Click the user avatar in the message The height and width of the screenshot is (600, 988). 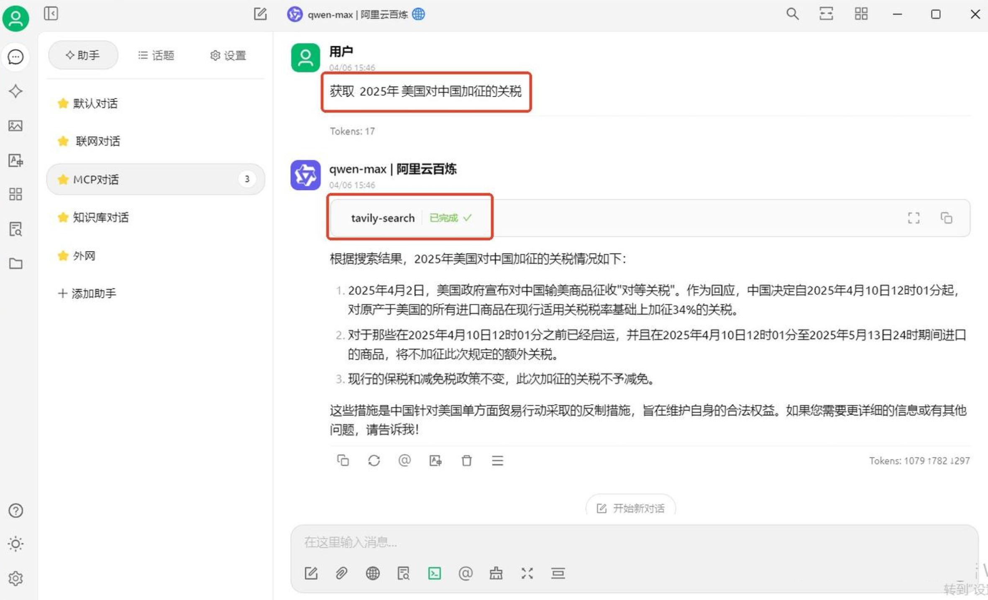click(305, 58)
